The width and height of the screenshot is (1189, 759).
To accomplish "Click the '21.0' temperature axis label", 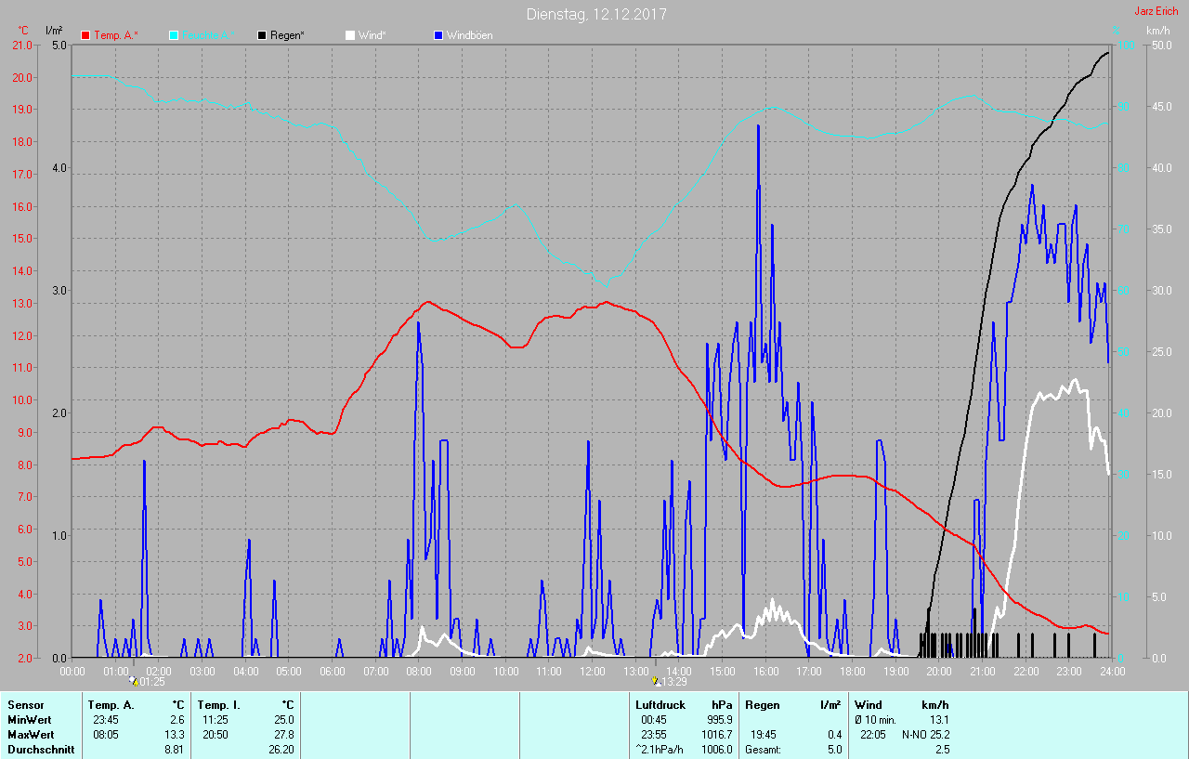I will tap(21, 45).
